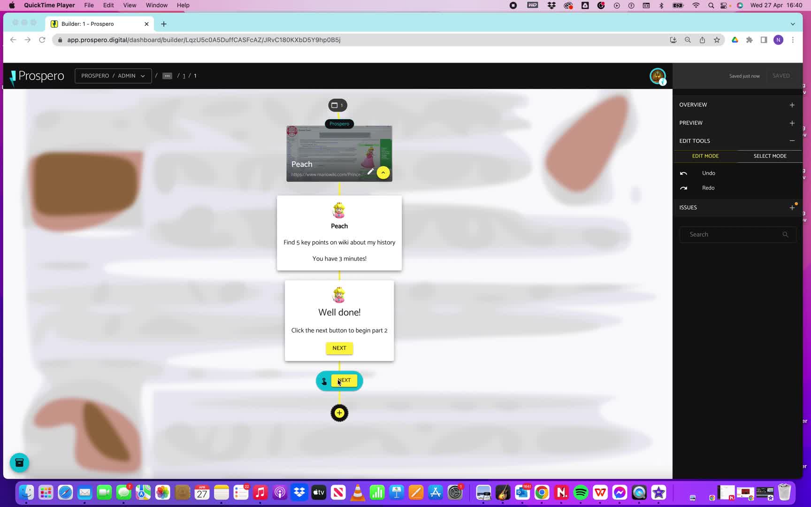This screenshot has height=507, width=811.
Task: Open the Edit menu
Action: pos(108,5)
